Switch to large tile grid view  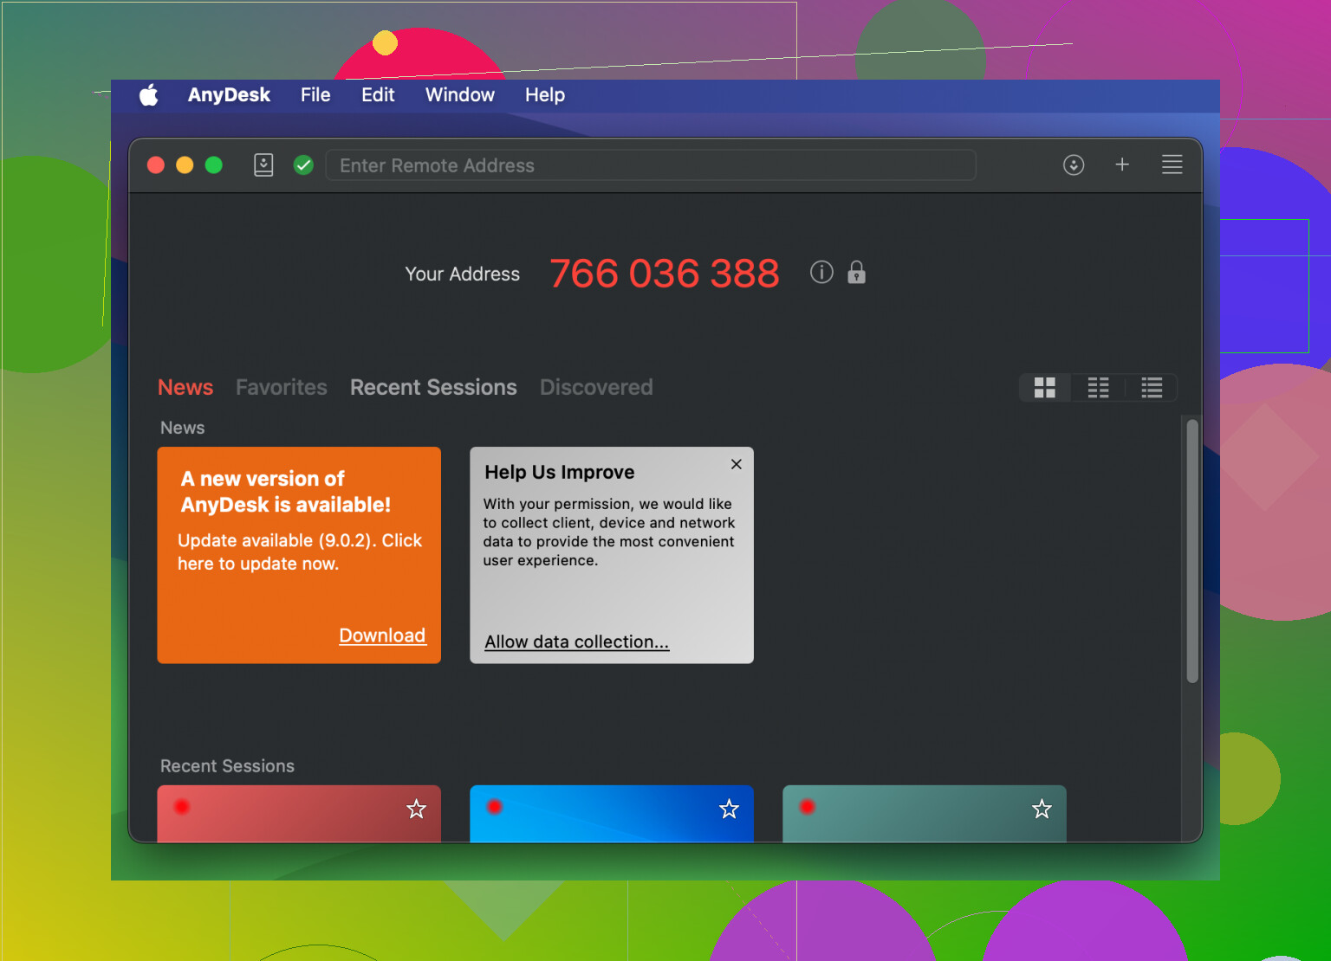pos(1045,388)
